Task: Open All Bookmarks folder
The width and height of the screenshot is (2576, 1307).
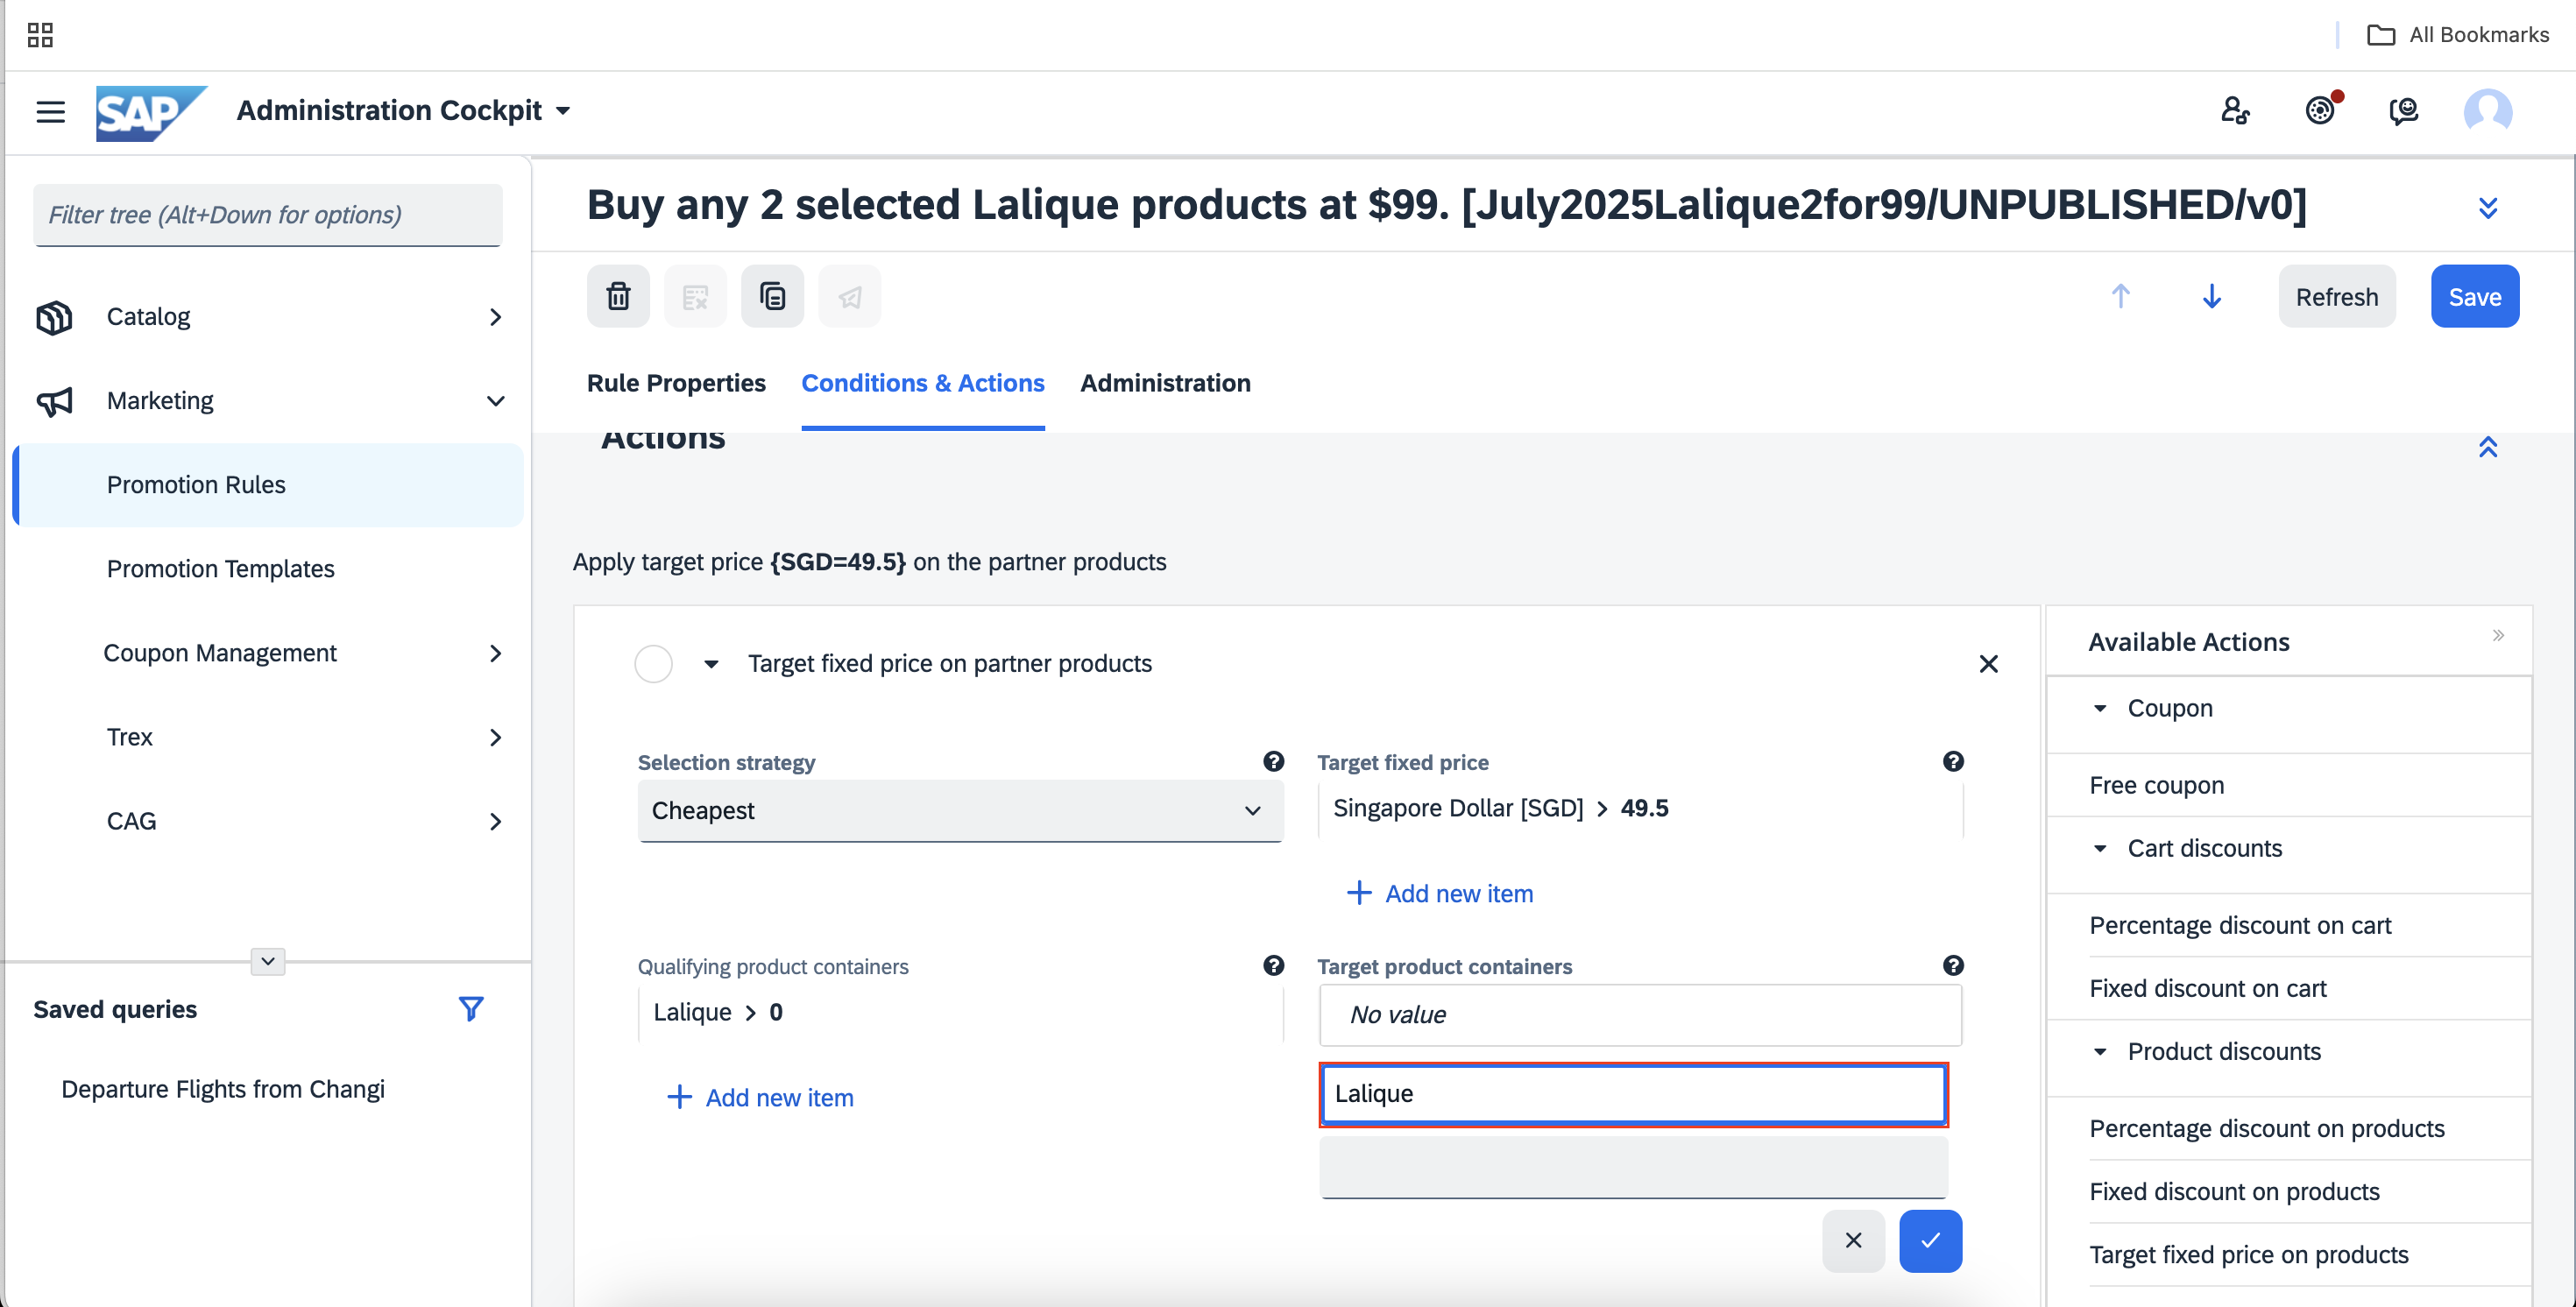Action: (x=2458, y=35)
